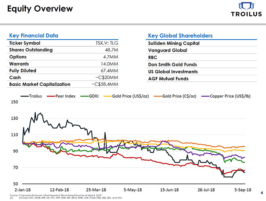Click the '26-Jul-18' date label
The image size is (266, 201).
[x=206, y=190]
